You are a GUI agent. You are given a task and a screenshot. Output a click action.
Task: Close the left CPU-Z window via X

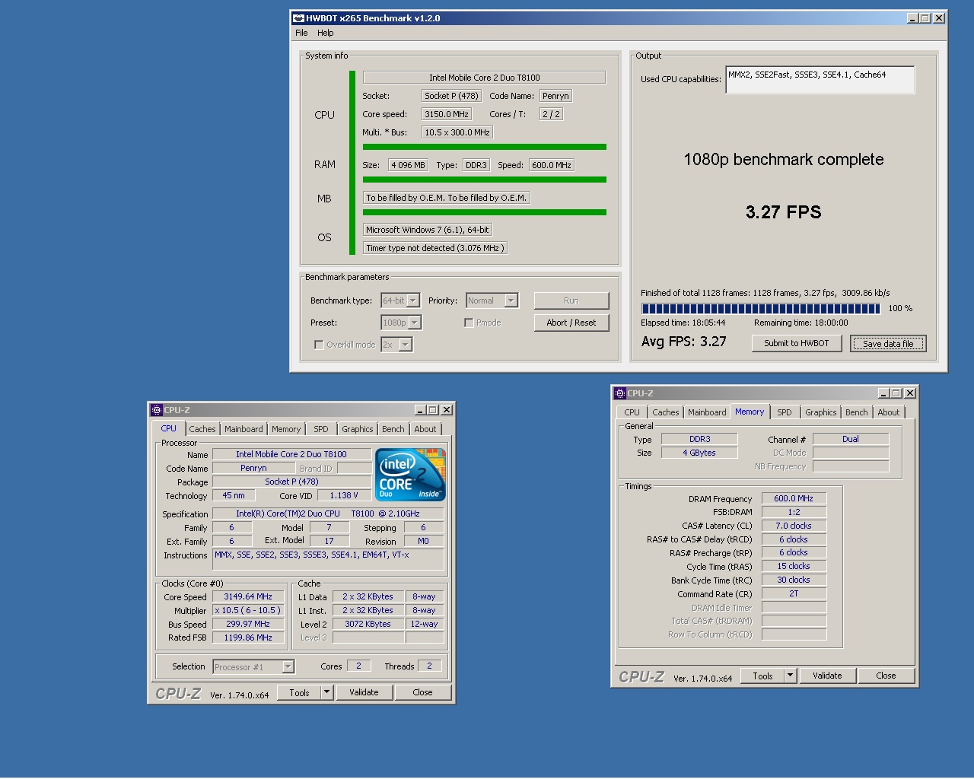click(447, 410)
